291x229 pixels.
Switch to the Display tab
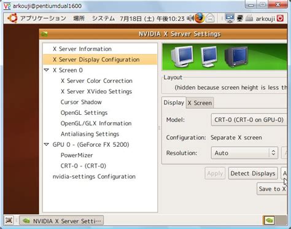coord(174,103)
